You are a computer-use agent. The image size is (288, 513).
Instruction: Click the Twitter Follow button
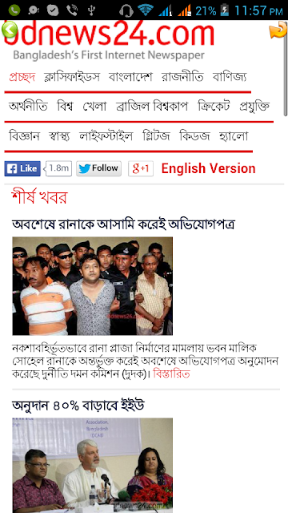[99, 168]
